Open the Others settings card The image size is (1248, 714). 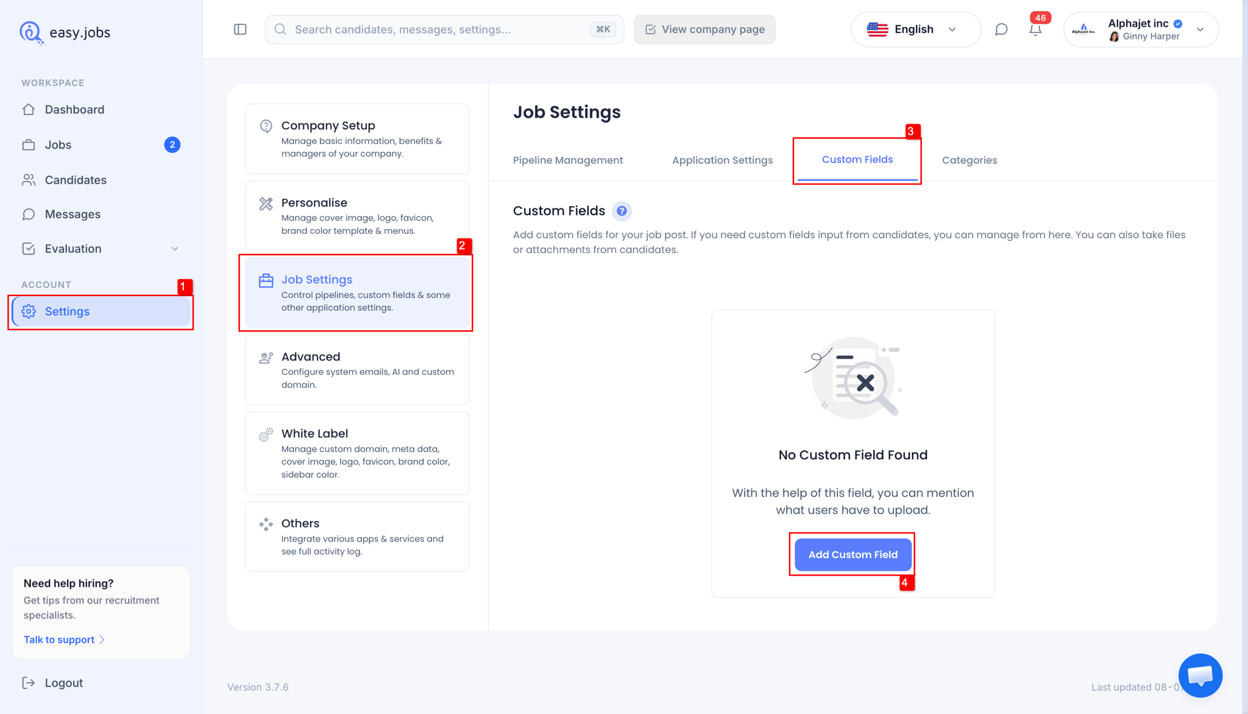[x=357, y=537]
